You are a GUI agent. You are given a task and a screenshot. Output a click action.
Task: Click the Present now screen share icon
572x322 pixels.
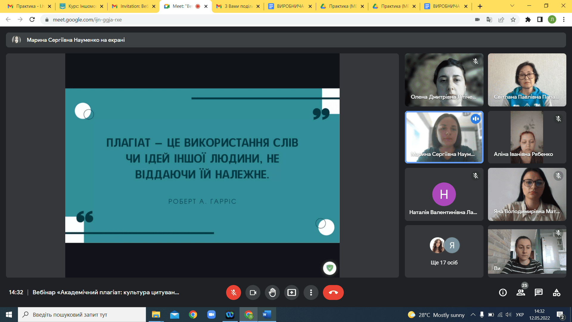[292, 292]
